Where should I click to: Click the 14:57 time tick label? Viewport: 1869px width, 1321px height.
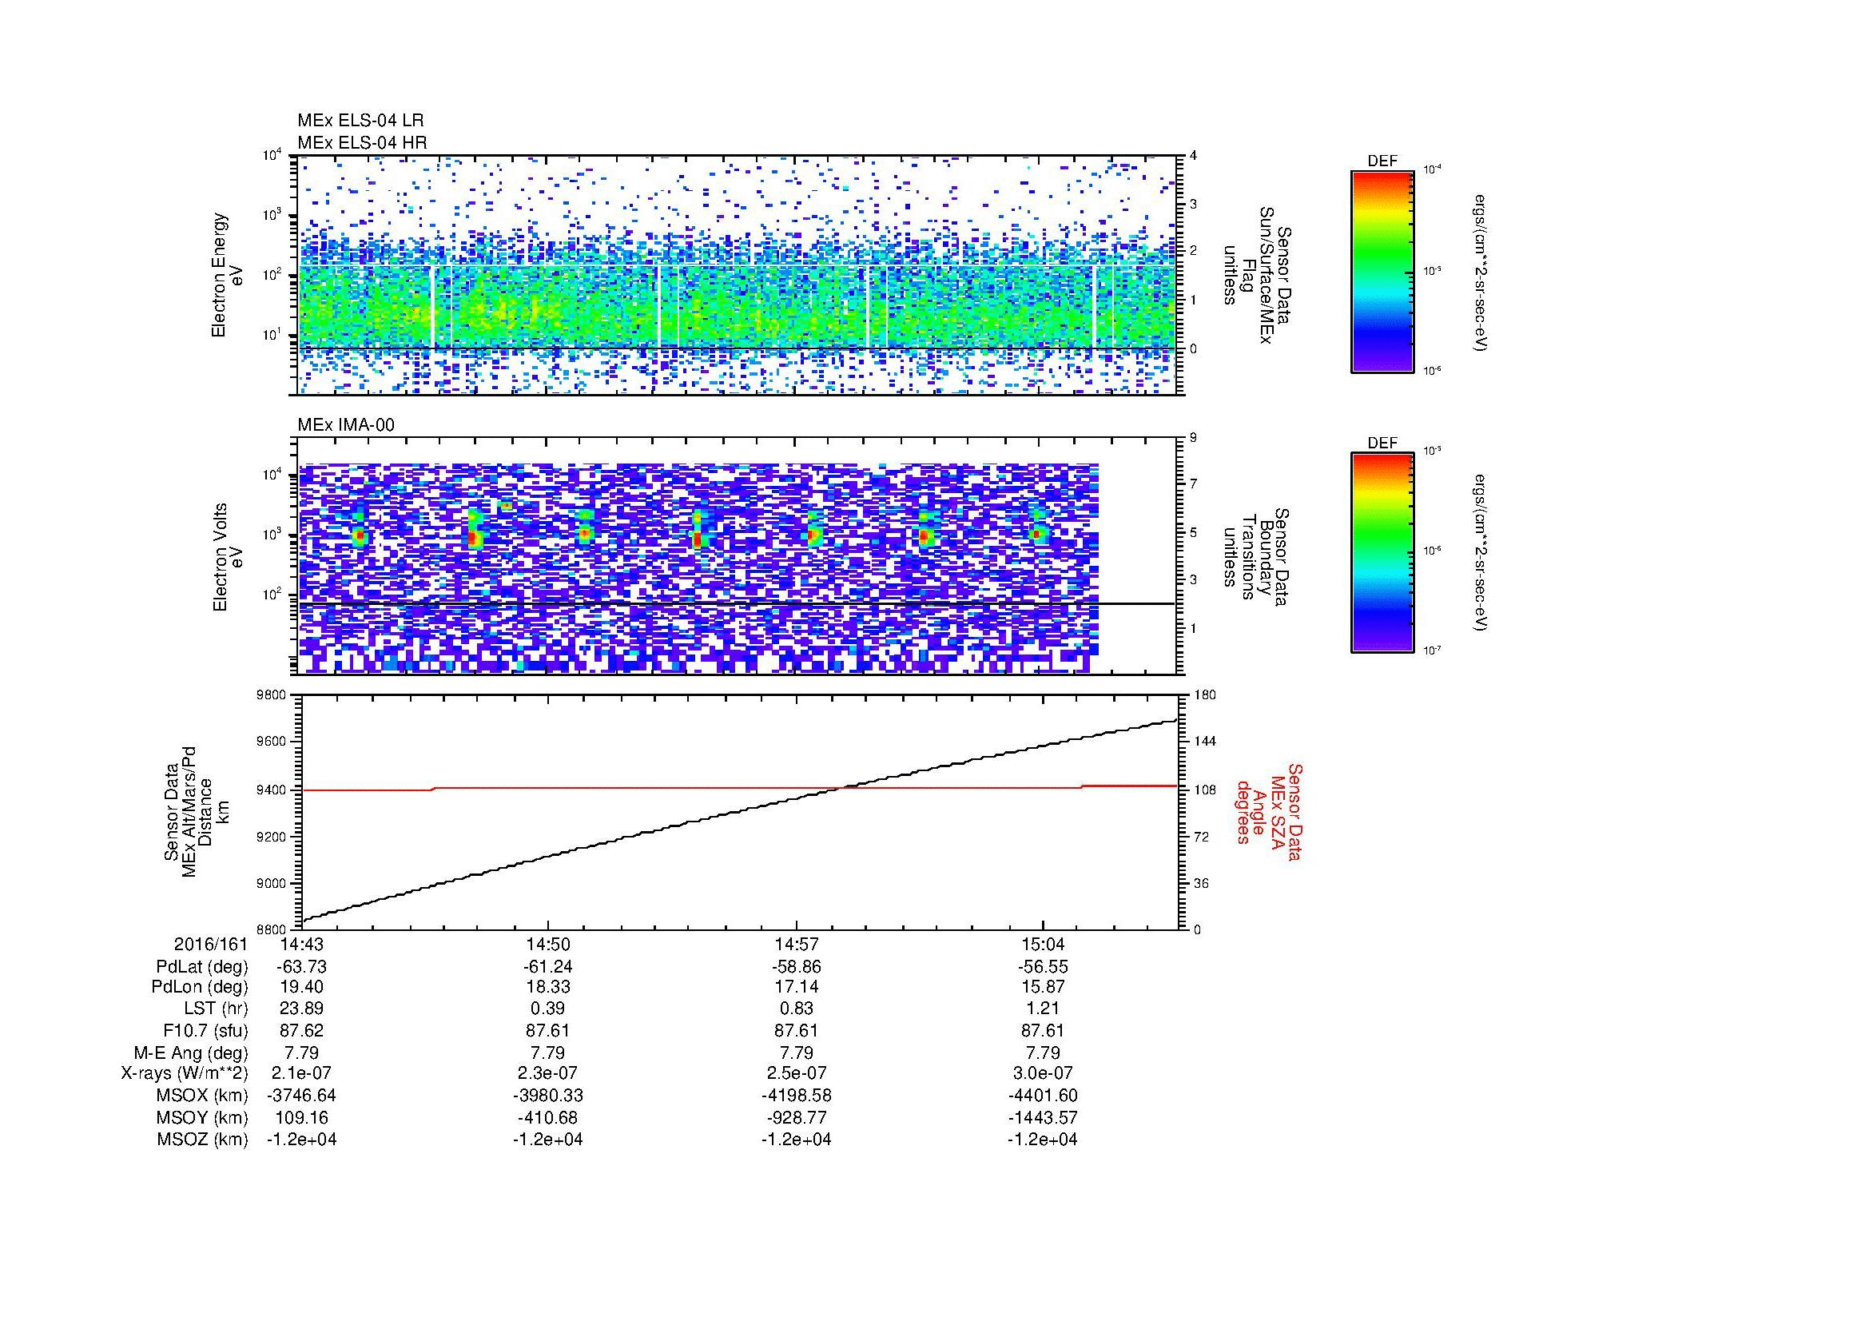click(796, 945)
